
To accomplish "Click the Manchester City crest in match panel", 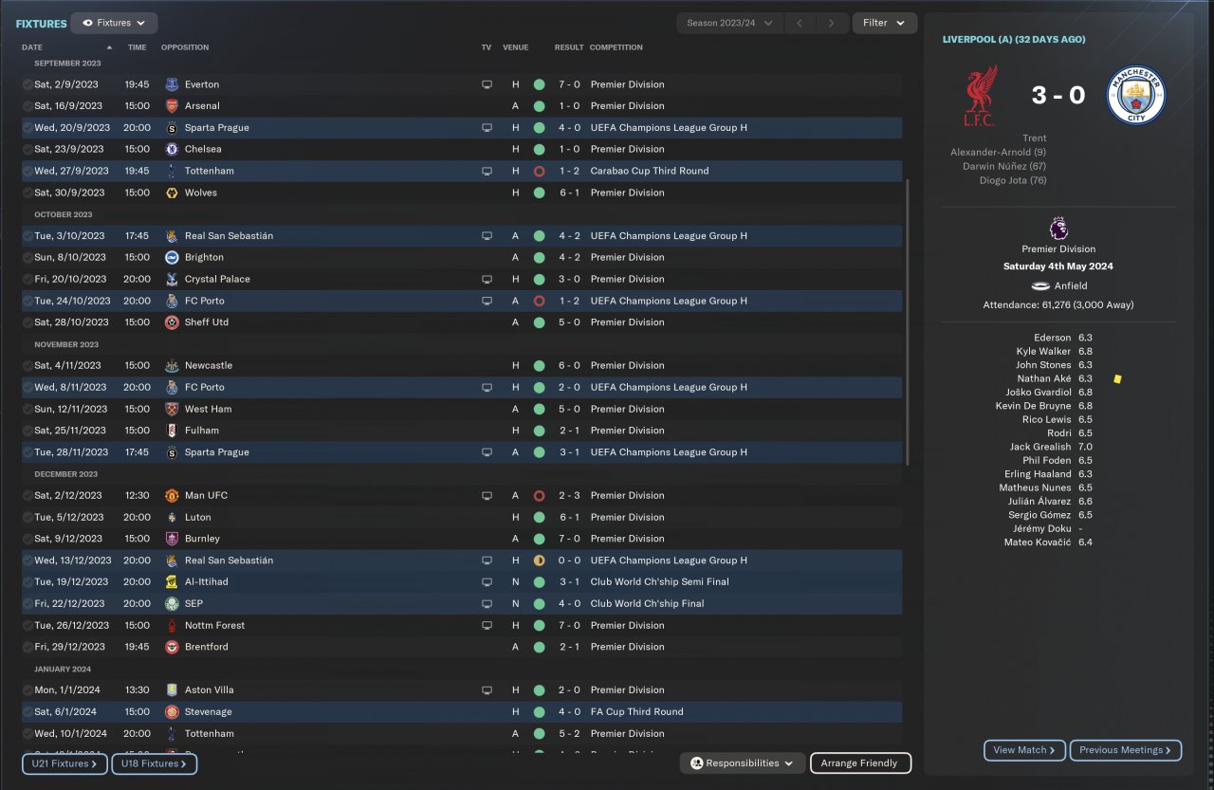I will (1136, 95).
